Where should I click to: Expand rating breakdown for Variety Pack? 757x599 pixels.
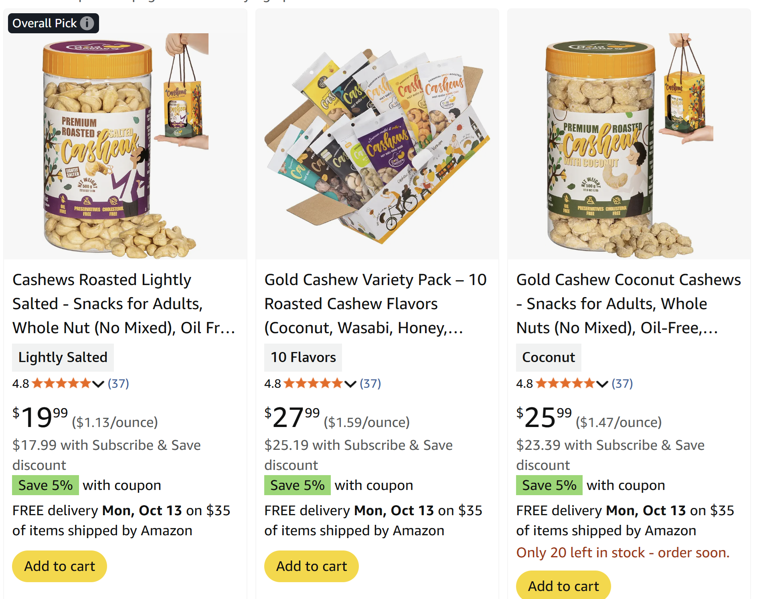[x=350, y=384]
